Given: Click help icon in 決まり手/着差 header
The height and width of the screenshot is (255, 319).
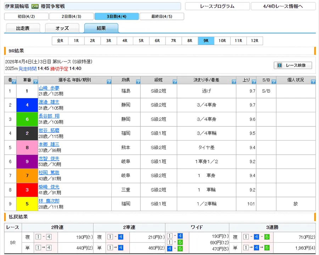Looking at the screenshot, I should (x=234, y=82).
